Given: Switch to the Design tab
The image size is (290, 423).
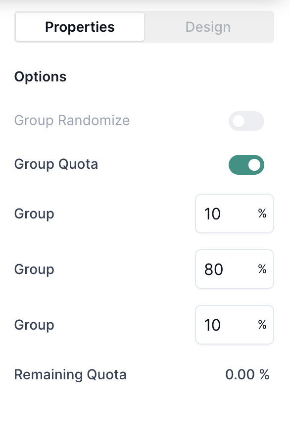Looking at the screenshot, I should [208, 27].
